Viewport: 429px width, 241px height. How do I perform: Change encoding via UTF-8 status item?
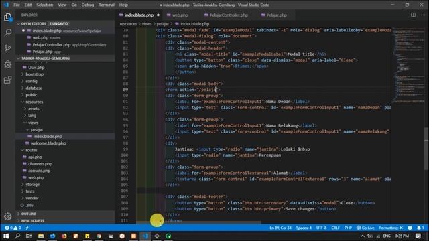coord(322,228)
